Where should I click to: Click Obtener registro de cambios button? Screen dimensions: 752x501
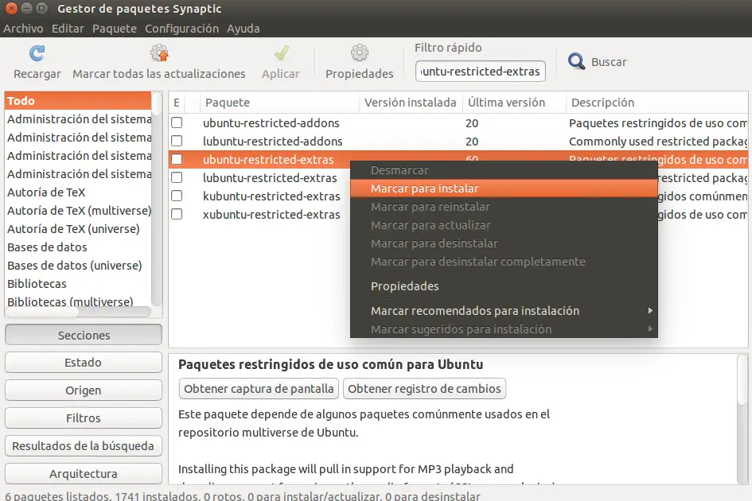click(424, 388)
